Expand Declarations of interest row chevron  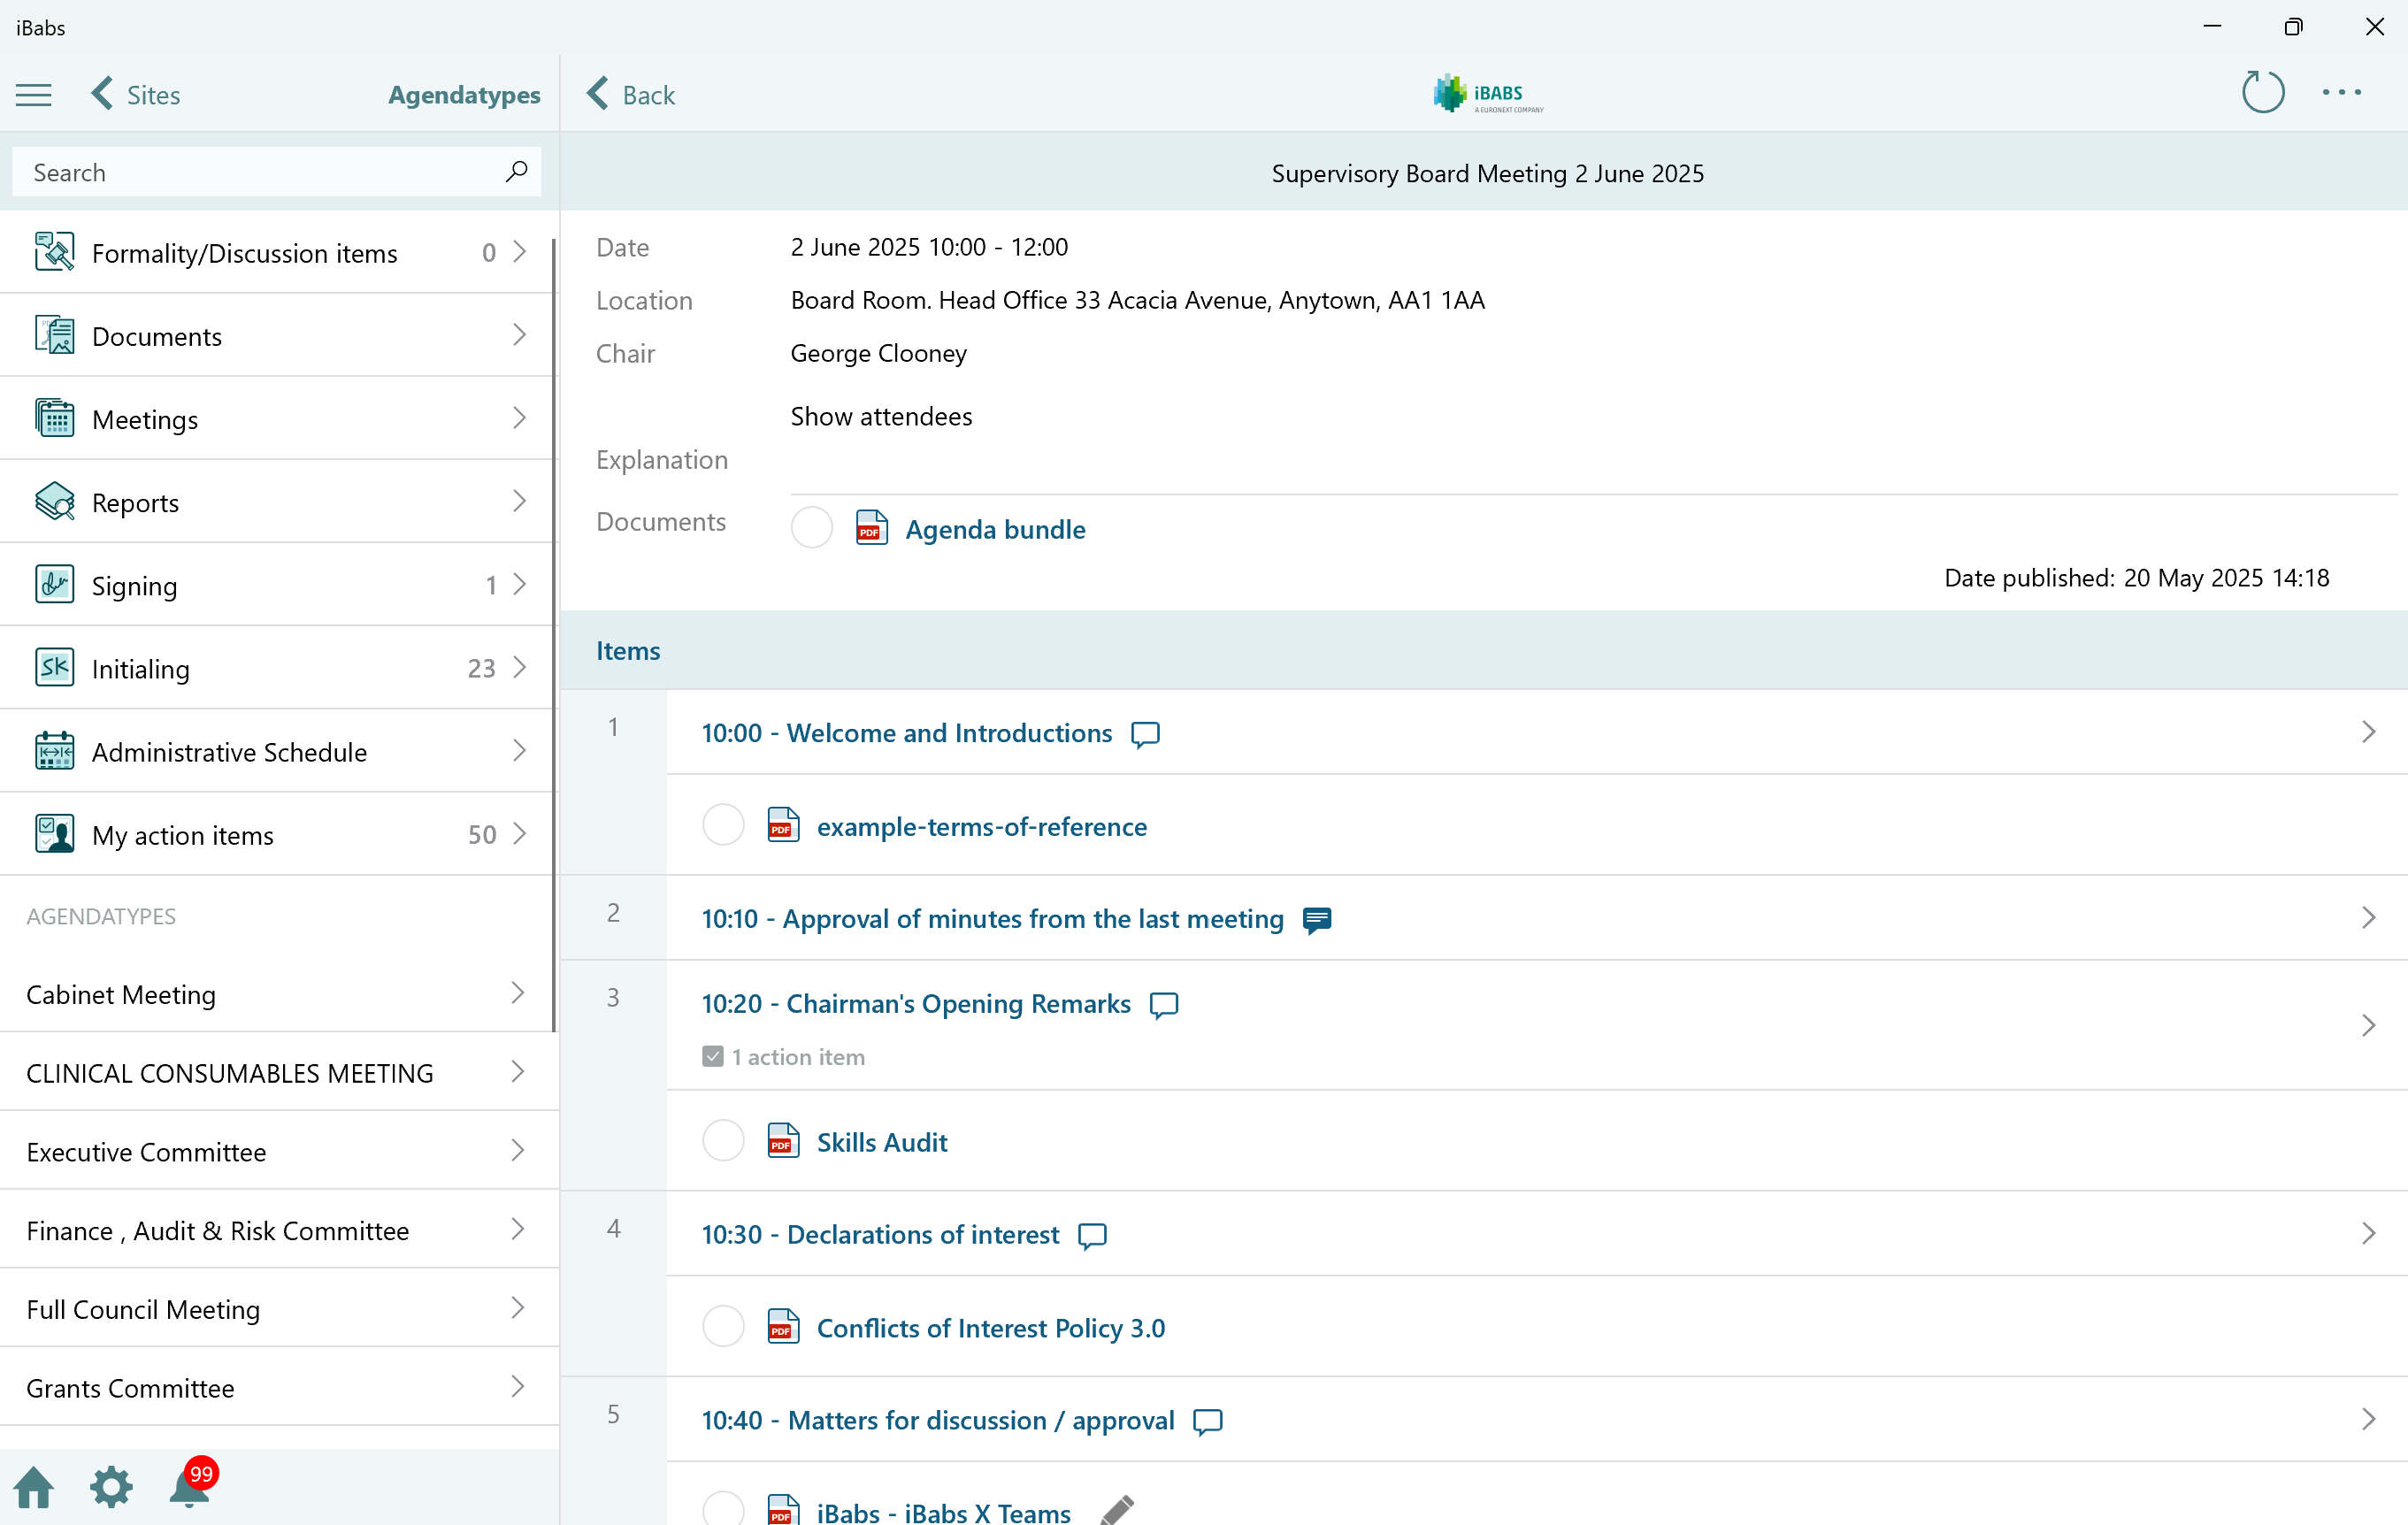[2368, 1234]
